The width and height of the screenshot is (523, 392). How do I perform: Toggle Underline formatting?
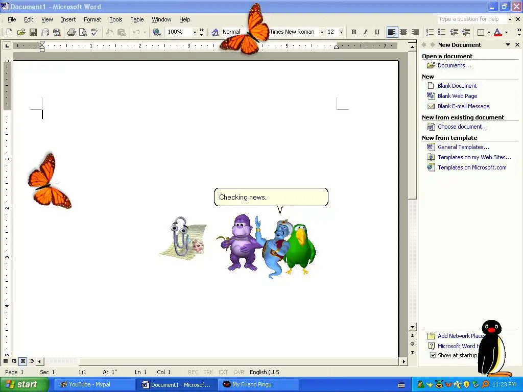377,32
